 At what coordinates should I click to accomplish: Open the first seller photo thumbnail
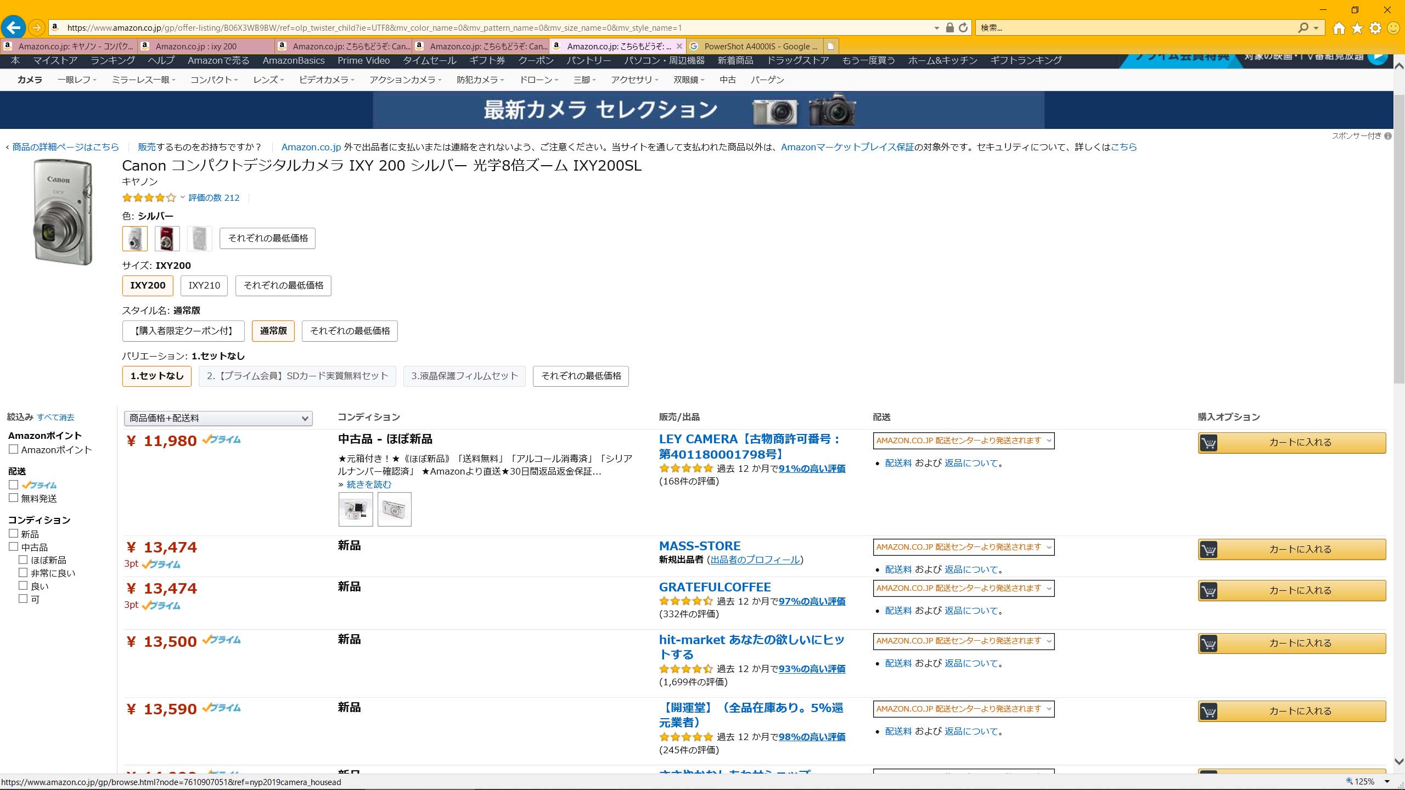[356, 510]
